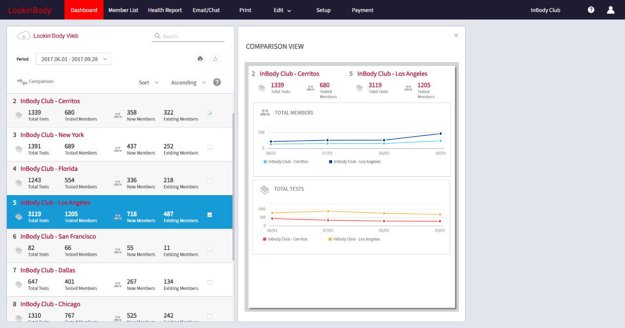Click the Lookin'Body Web cloud icon
This screenshot has height=328, width=625.
[23, 36]
